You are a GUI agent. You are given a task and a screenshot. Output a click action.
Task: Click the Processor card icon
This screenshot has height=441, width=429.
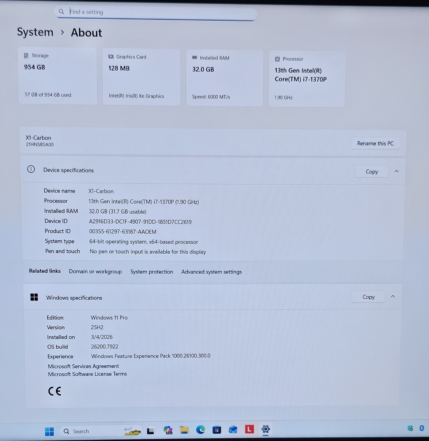point(277,59)
